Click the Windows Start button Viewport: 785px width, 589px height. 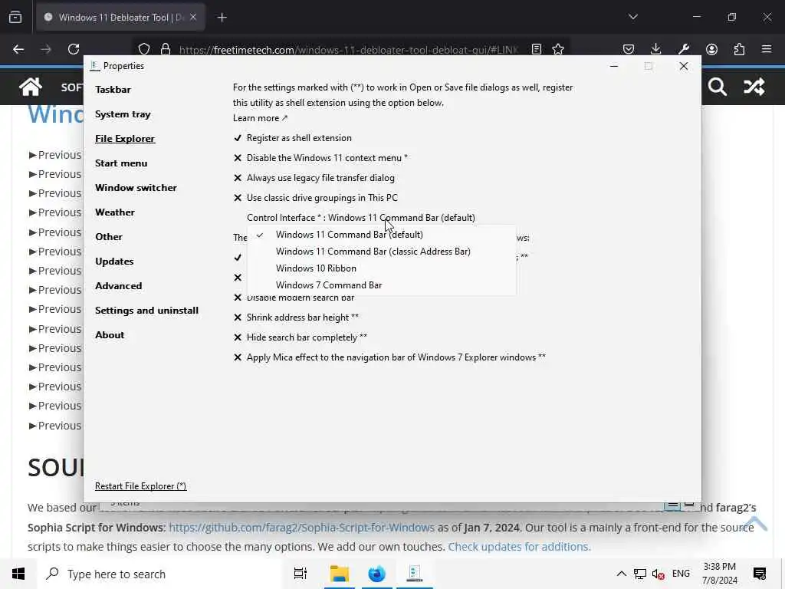click(18, 574)
